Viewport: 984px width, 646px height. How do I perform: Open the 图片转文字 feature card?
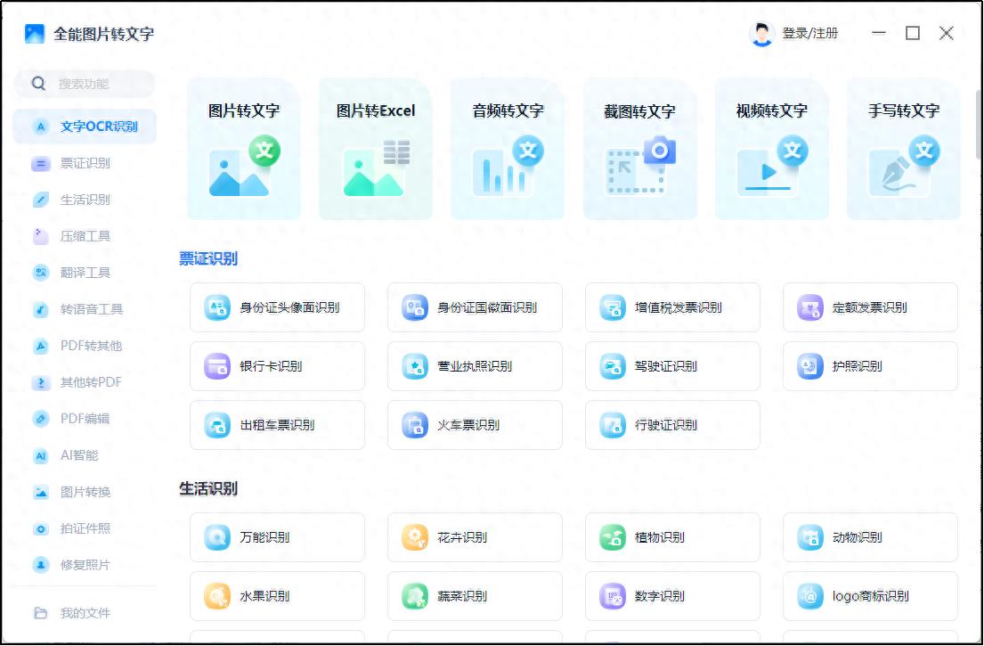point(243,148)
